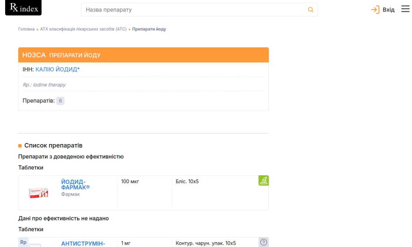412x247 pixels.
Task: Click the Бліс. 10x5 packaging cell
Action: point(187,181)
